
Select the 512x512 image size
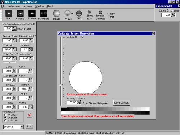pyautogui.click(x=5, y=115)
